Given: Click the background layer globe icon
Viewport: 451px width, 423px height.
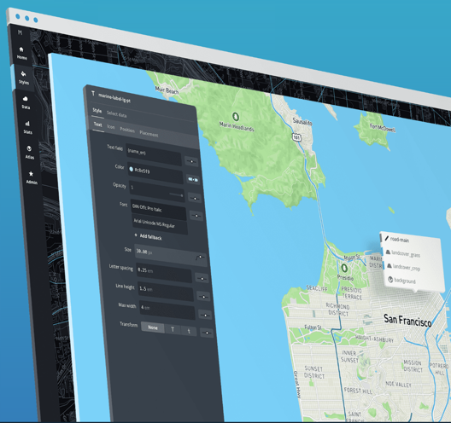Looking at the screenshot, I should (390, 279).
